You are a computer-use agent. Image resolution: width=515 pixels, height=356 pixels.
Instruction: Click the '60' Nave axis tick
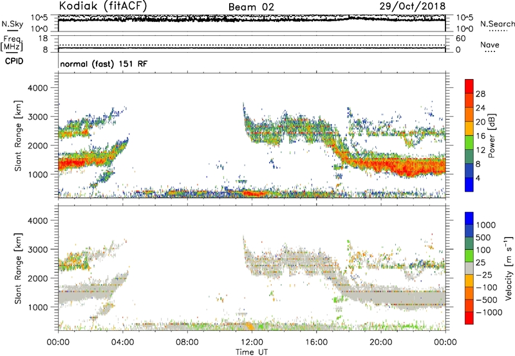(x=460, y=39)
